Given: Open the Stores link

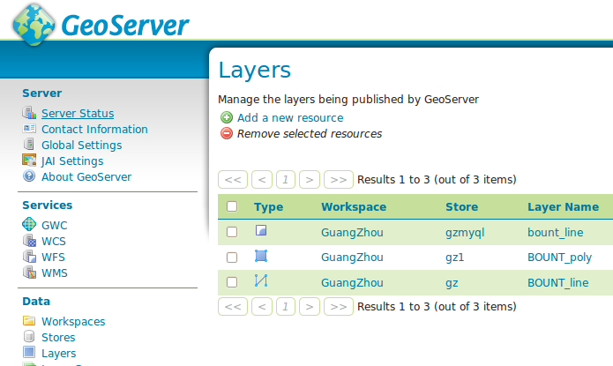Looking at the screenshot, I should coord(58,338).
